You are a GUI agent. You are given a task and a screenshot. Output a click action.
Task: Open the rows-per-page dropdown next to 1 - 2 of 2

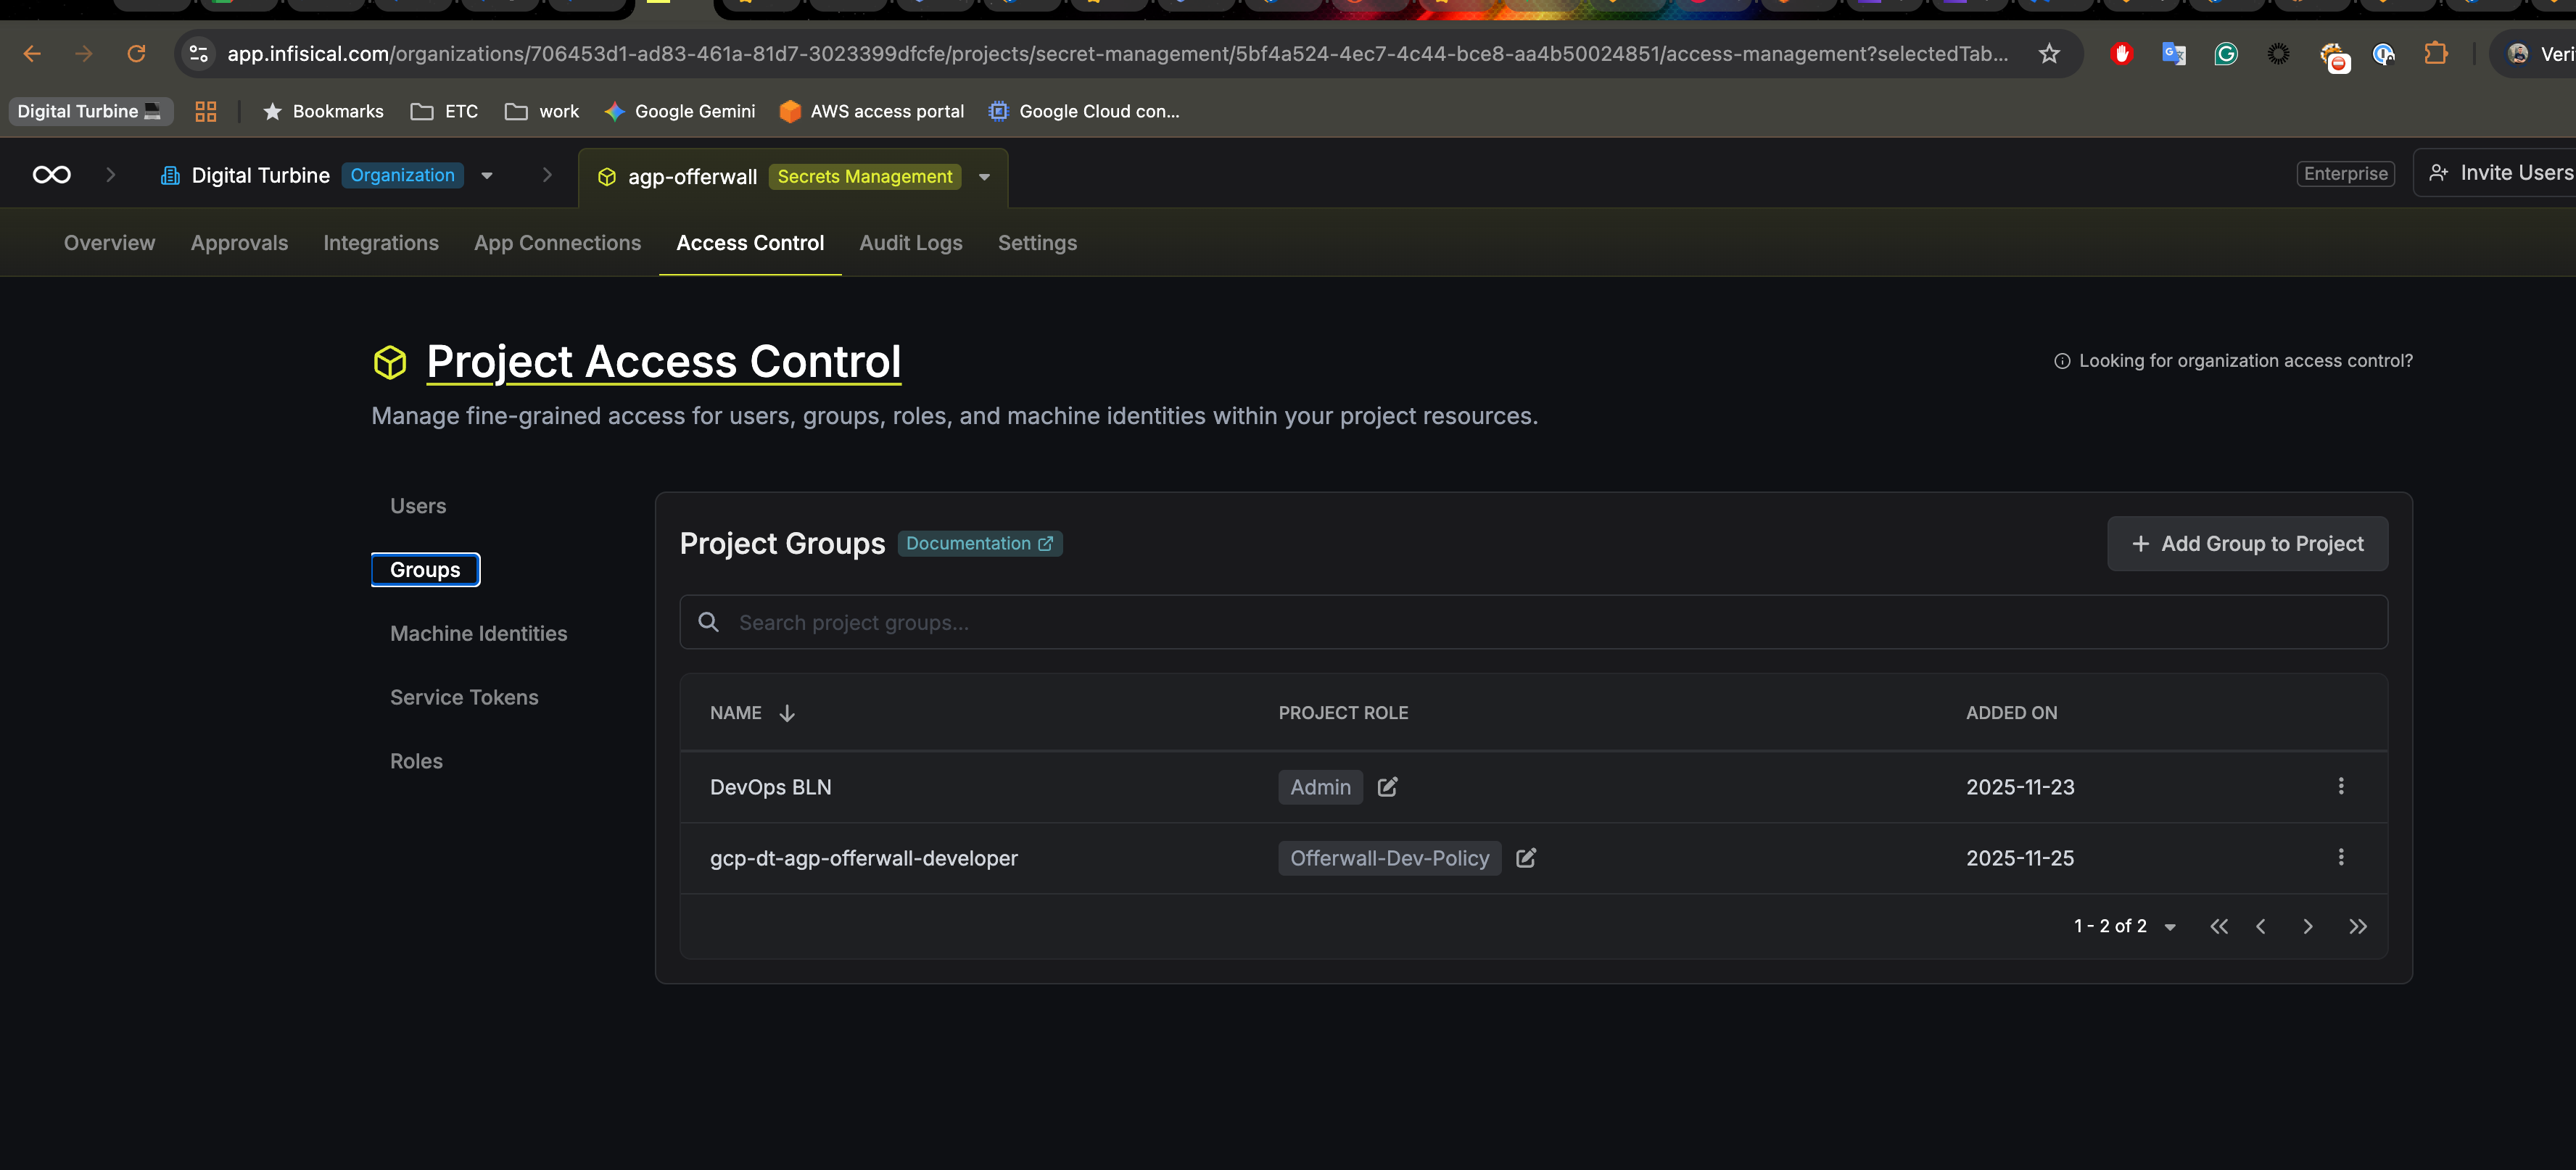pyautogui.click(x=2169, y=927)
